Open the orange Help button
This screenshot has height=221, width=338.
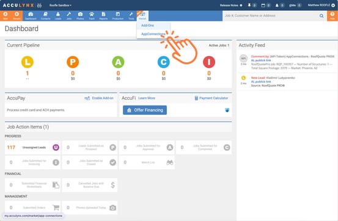(332, 16)
